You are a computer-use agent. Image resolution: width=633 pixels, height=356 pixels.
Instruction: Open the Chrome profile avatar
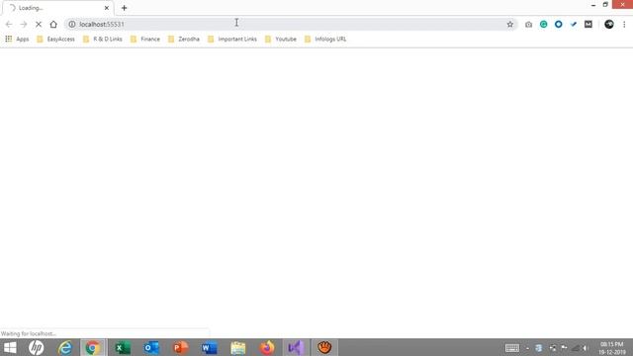click(609, 24)
